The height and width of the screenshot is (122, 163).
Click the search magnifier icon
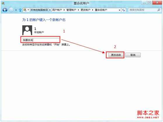pos(159,10)
